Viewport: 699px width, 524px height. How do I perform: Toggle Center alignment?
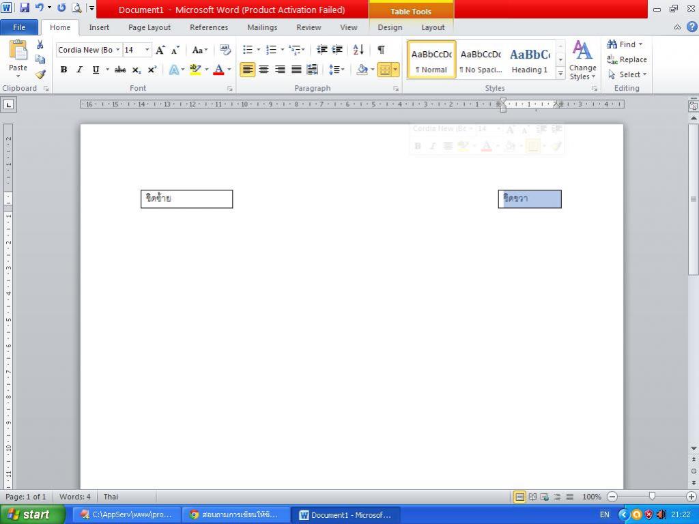264,70
